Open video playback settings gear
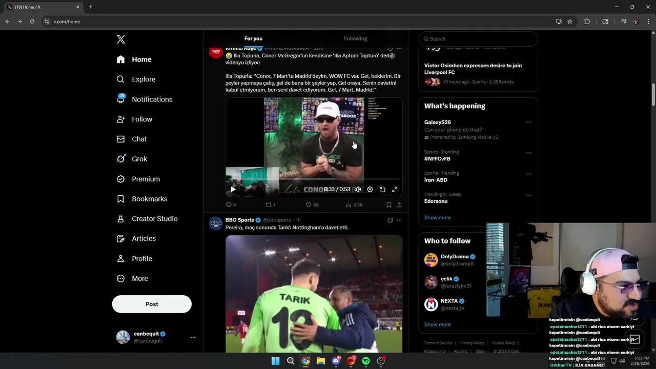656x369 pixels. click(370, 189)
